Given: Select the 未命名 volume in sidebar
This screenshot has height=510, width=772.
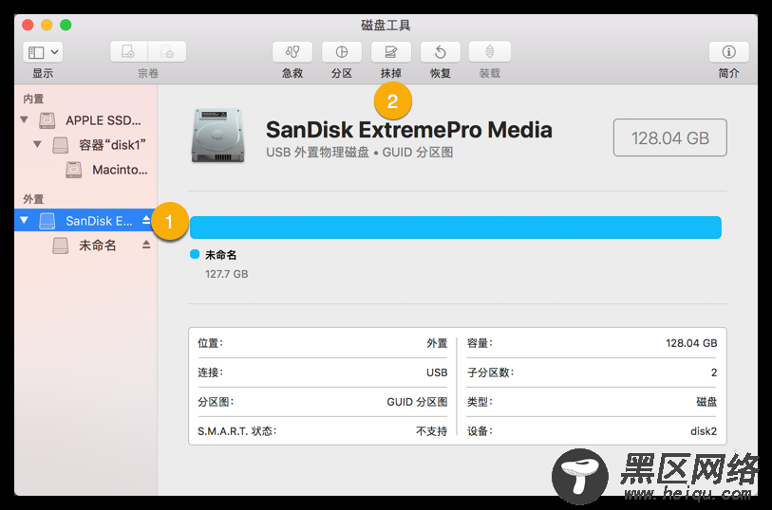Looking at the screenshot, I should coord(98,245).
